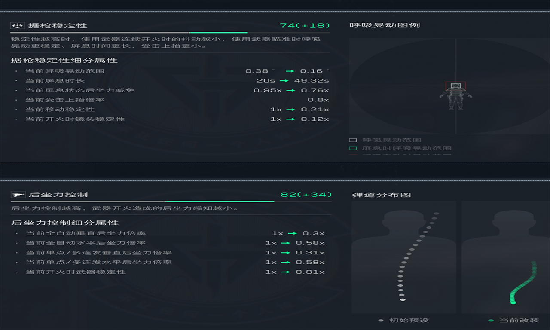Select the 当前全自动垂直后坐力倍率 row label

point(86,233)
